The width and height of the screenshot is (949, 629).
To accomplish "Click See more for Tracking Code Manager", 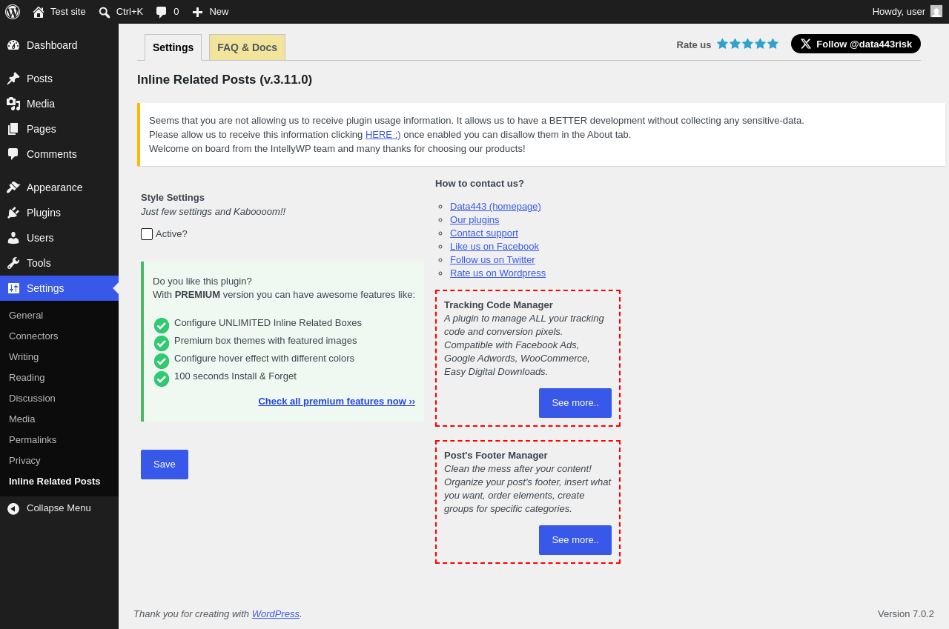I will (575, 403).
